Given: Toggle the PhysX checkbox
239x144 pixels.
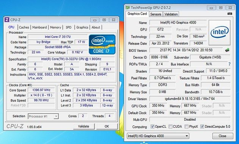Looking at the screenshot, I should (x=186, y=126).
